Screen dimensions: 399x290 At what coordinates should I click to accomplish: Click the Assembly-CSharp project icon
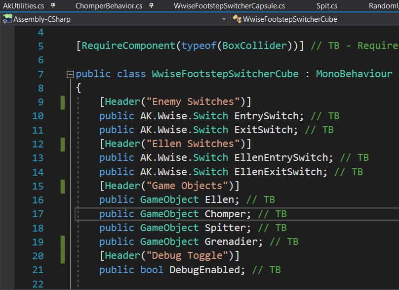[7, 19]
